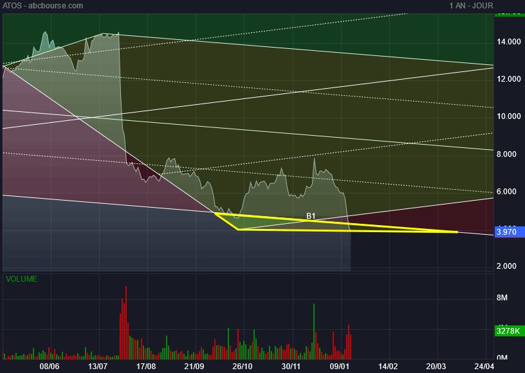Viewport: 525px width, 373px height.
Task: Select the 08/06 date label
Action: pos(50,367)
